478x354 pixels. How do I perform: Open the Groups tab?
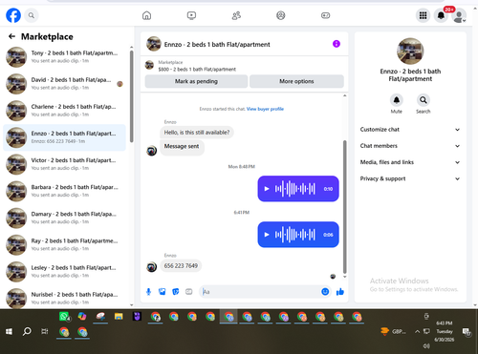point(281,15)
